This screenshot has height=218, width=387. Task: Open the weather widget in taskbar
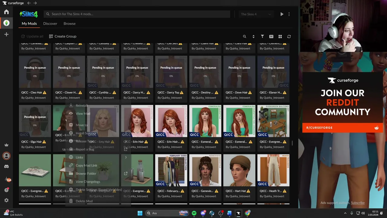tap(13, 213)
